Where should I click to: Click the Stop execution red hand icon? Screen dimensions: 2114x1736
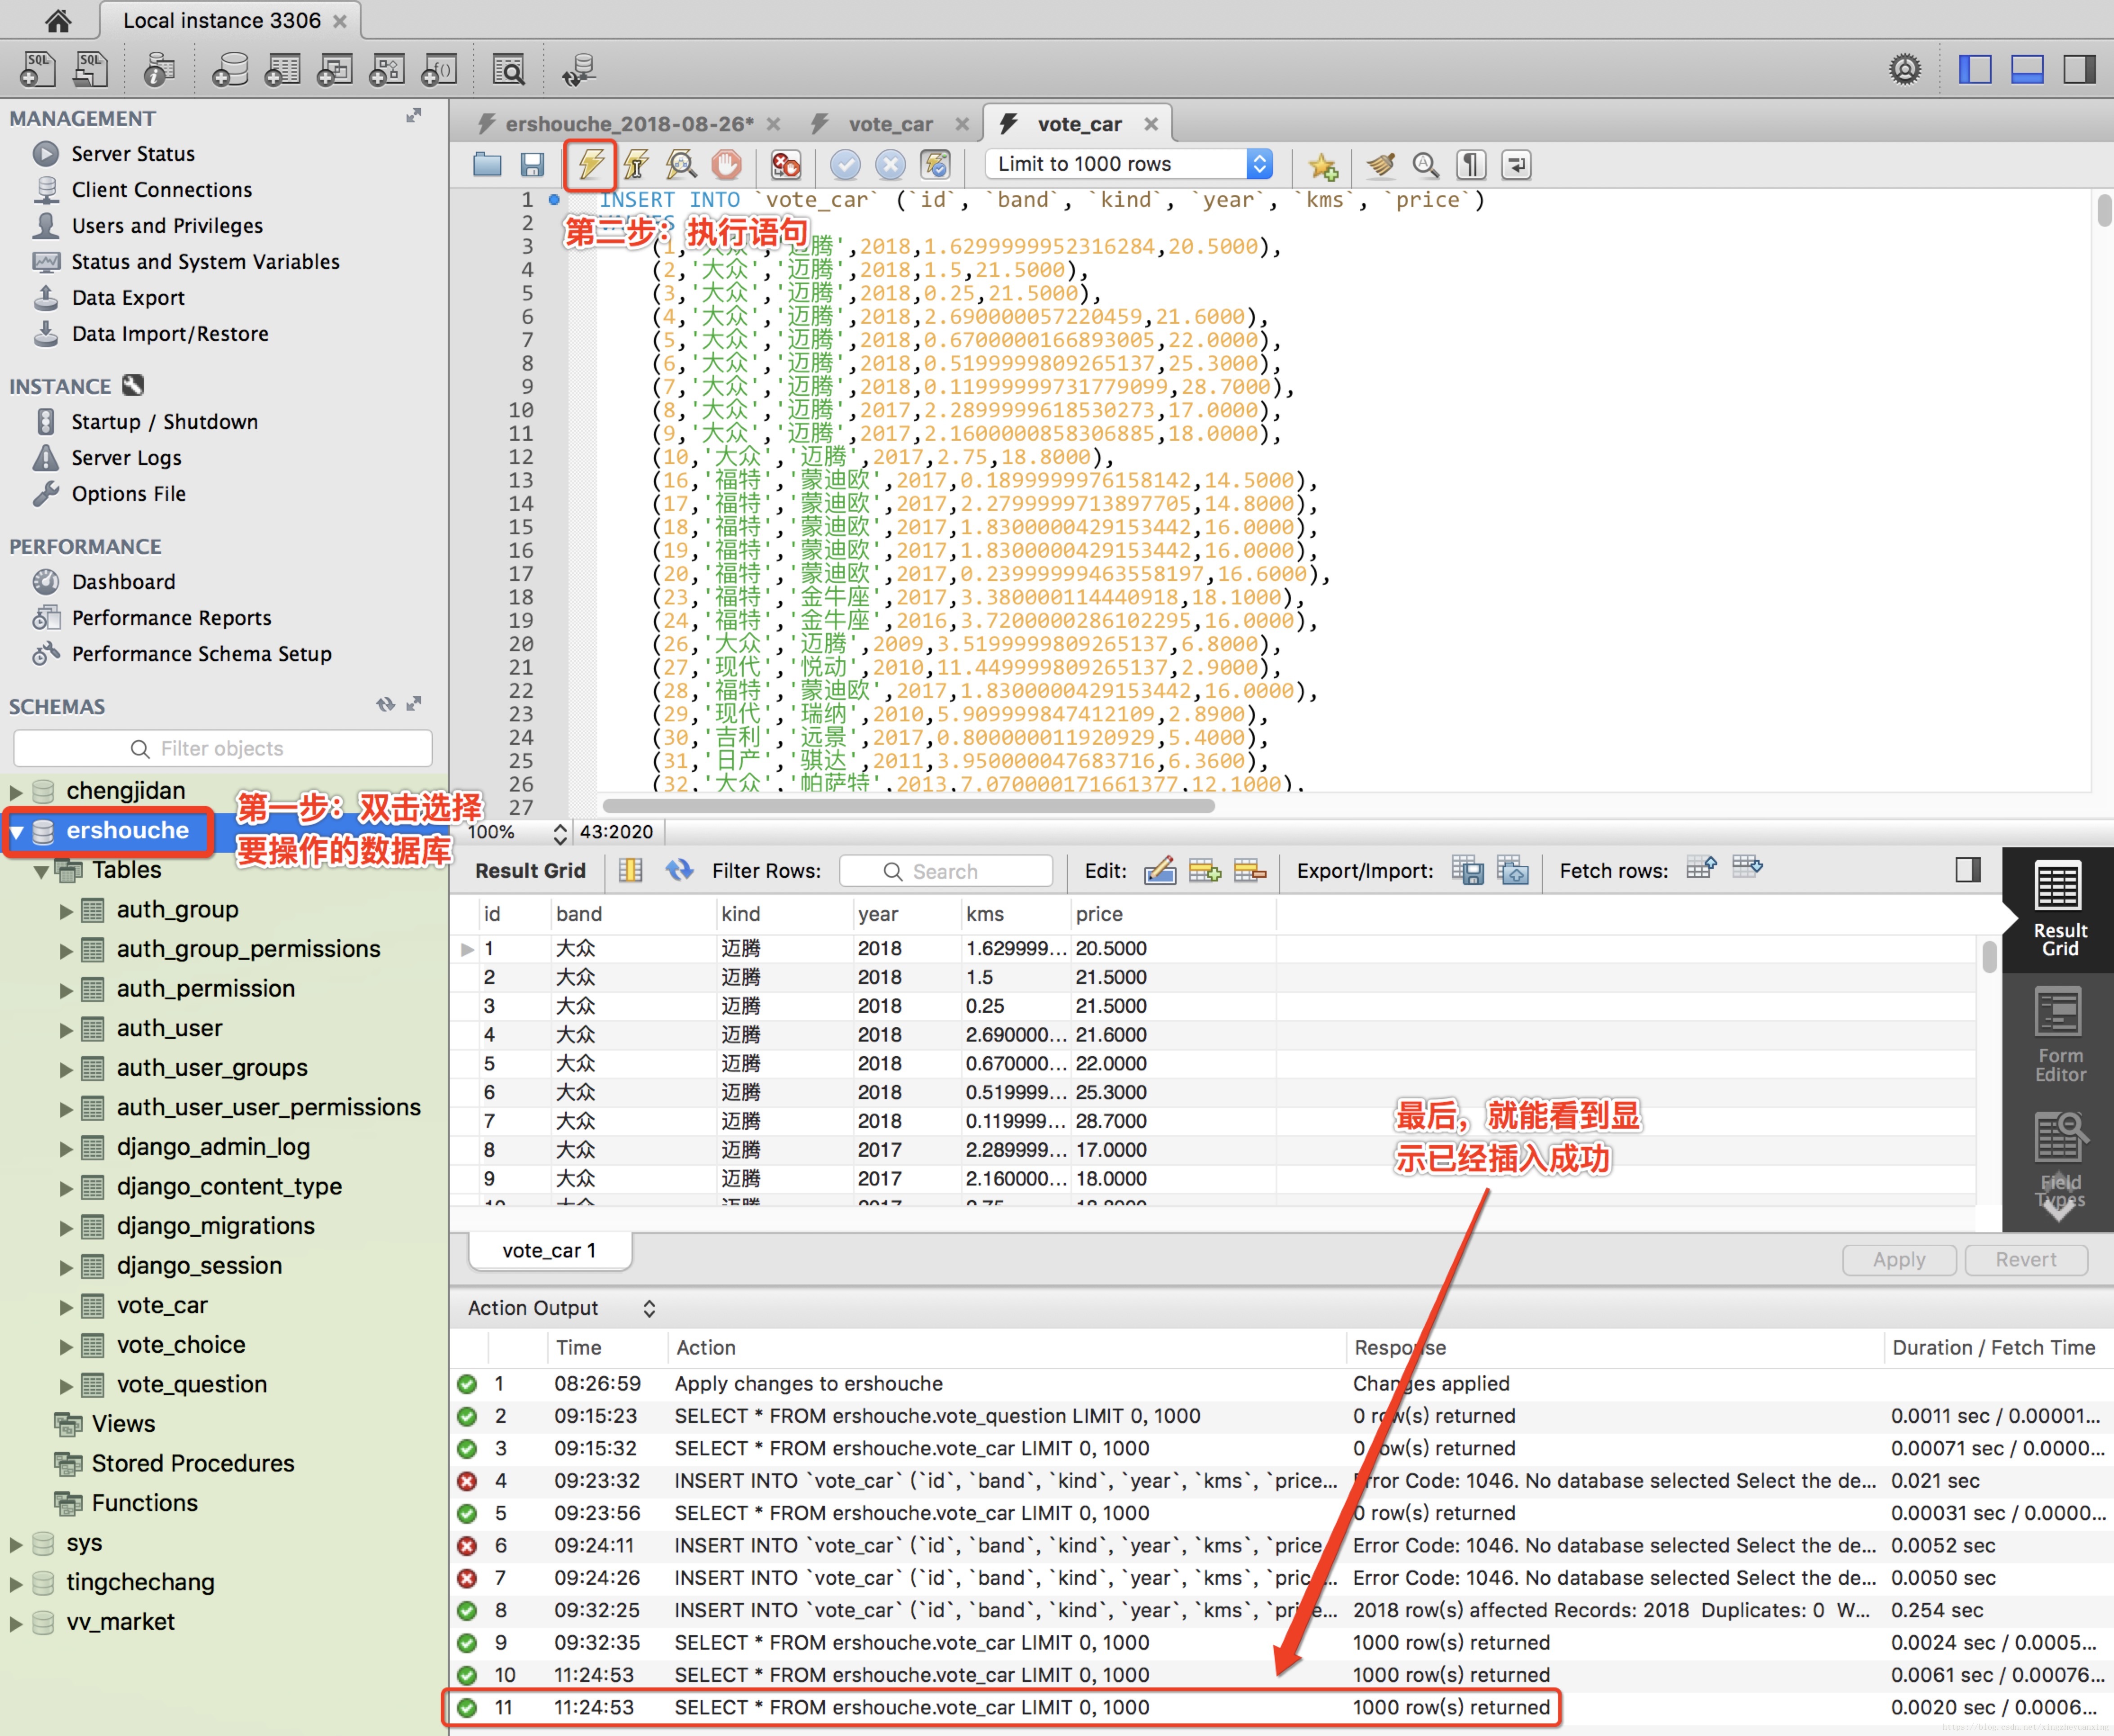[x=727, y=164]
